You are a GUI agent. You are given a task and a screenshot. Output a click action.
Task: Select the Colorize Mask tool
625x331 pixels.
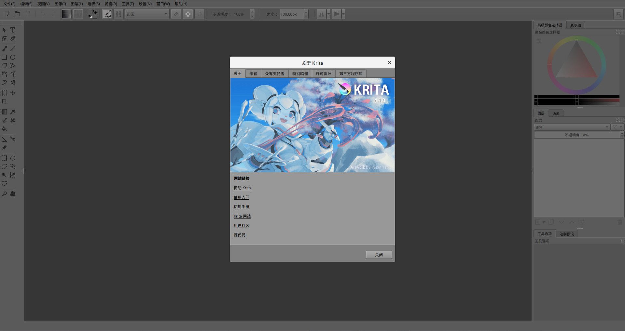pos(4,120)
